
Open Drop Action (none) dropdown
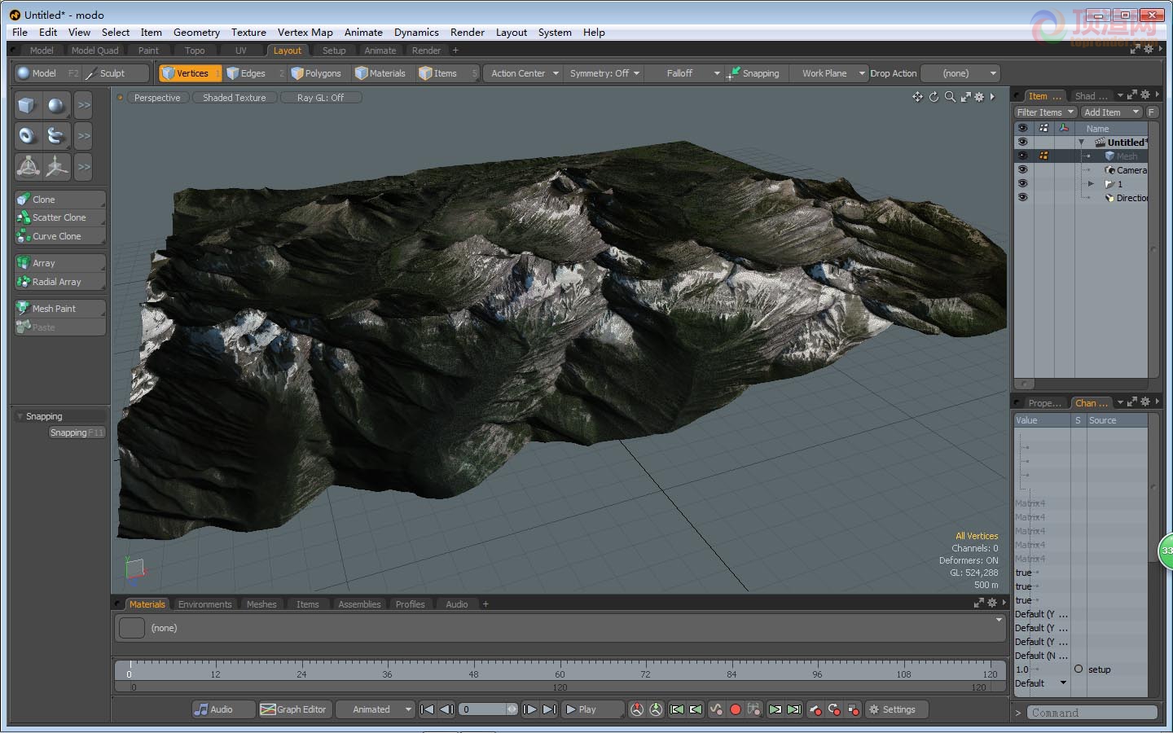[x=960, y=73]
